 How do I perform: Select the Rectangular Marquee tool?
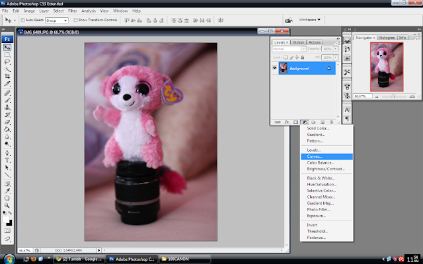[x=7, y=55]
